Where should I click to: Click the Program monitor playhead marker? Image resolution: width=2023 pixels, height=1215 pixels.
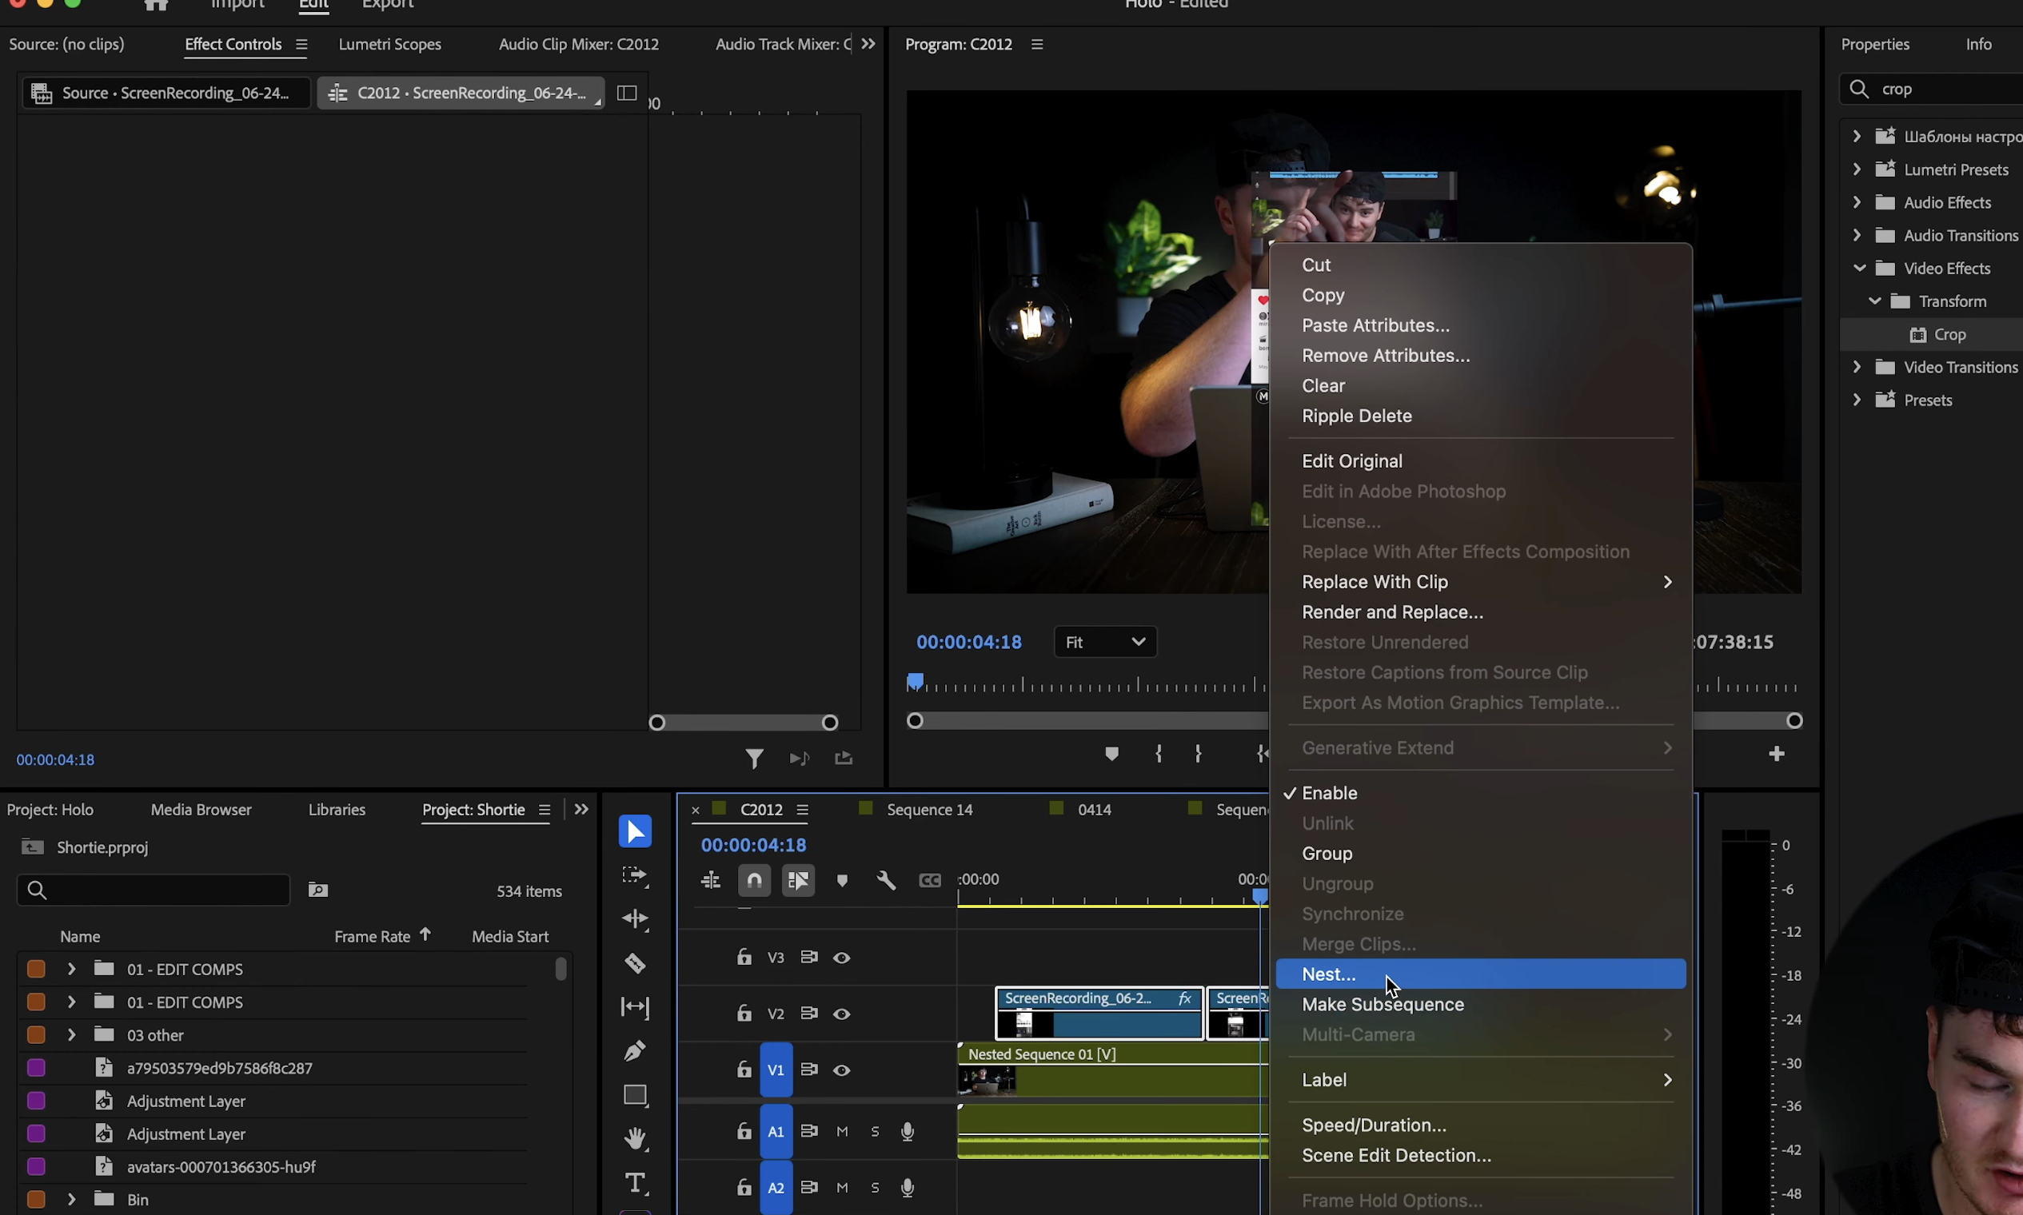915,682
